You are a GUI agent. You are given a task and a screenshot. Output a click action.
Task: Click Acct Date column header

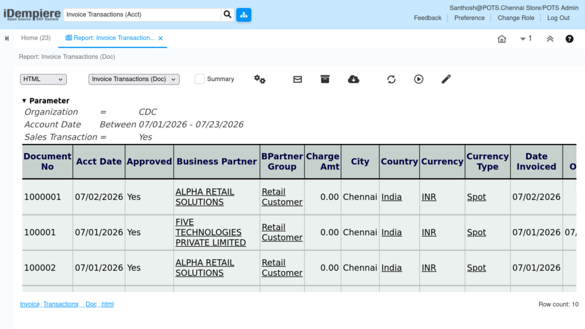(99, 162)
